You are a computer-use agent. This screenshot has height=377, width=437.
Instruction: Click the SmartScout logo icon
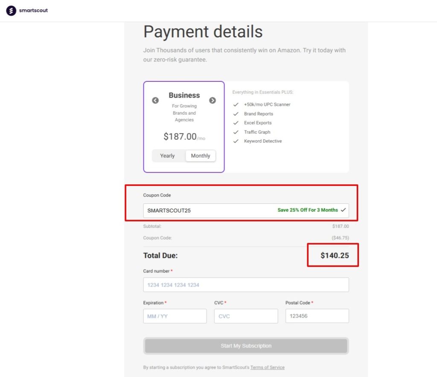(11, 11)
